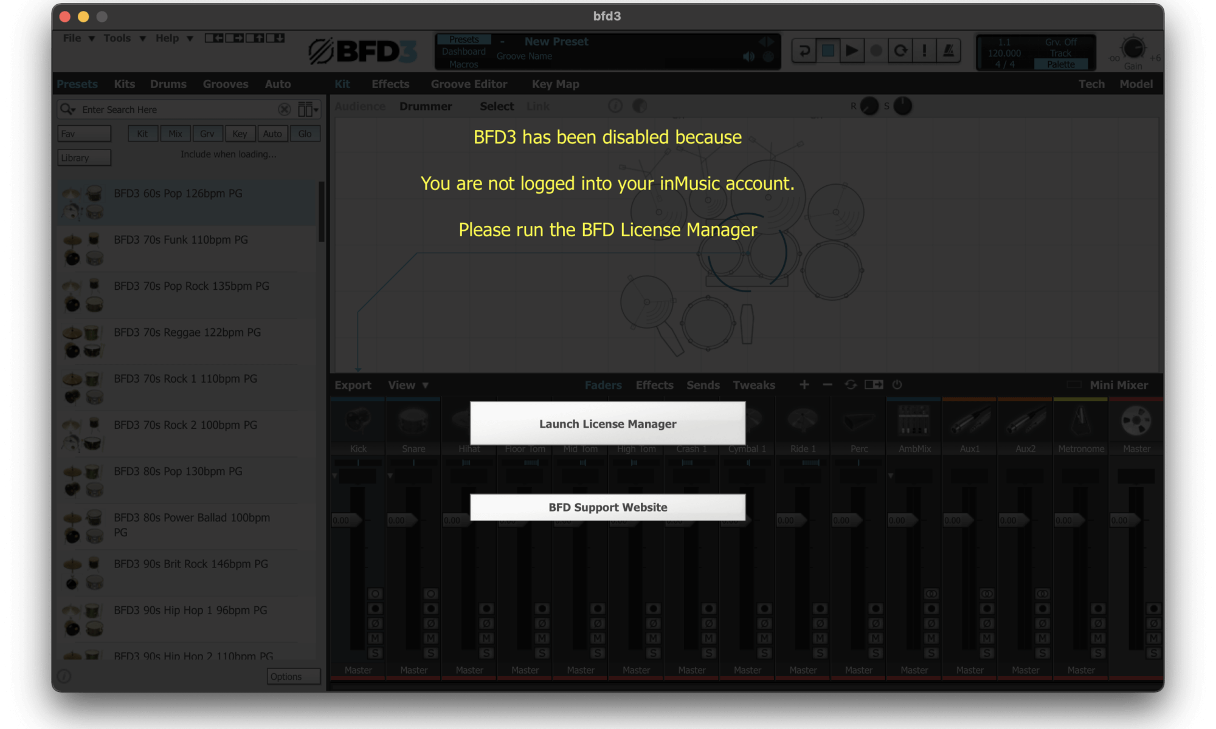Switch to the Drums browser tab
This screenshot has height=729, width=1216.
(168, 84)
